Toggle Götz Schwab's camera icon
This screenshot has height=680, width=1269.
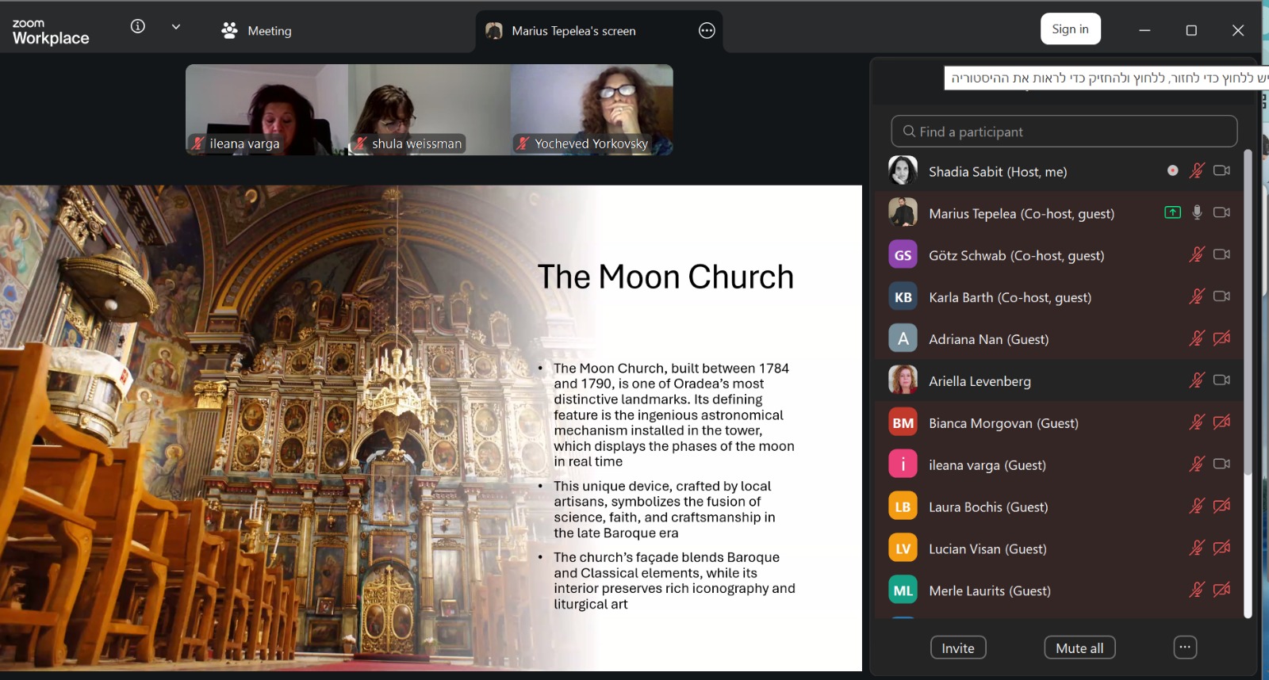pos(1221,254)
